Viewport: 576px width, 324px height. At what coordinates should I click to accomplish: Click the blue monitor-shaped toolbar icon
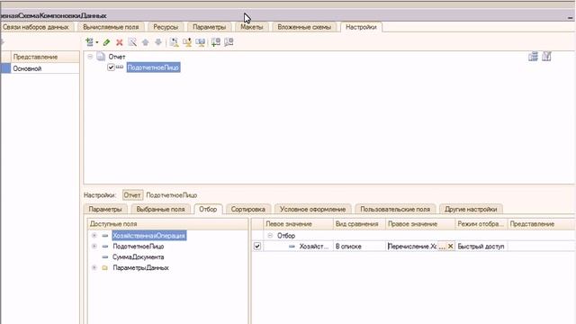[x=200, y=42]
